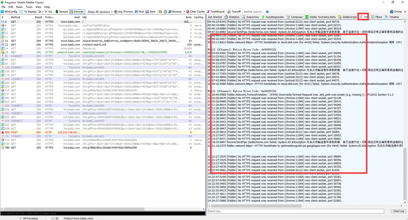This screenshot has width=408, height=220.
Task: Open the Help menu
Action: (47, 7)
